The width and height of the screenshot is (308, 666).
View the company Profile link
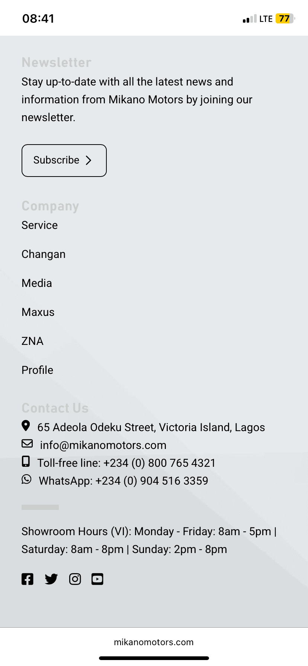click(38, 370)
